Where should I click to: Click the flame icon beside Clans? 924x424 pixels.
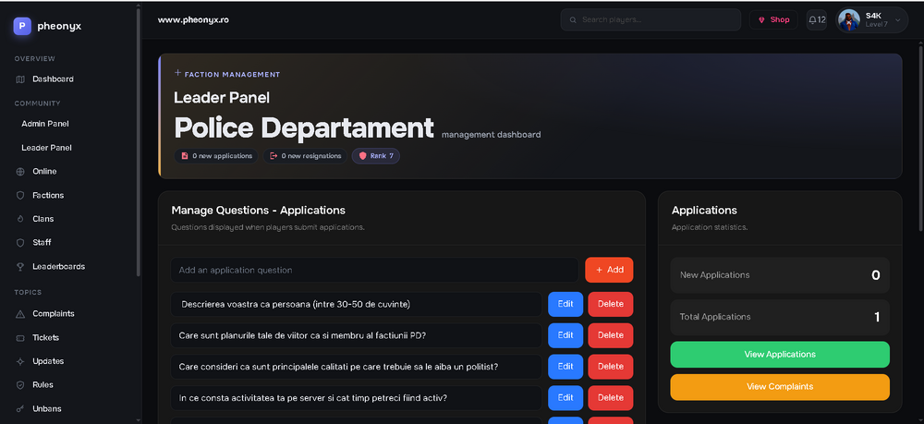(x=20, y=219)
